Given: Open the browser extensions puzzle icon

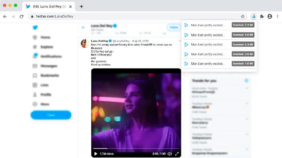Looking at the screenshot, I should [262, 16].
